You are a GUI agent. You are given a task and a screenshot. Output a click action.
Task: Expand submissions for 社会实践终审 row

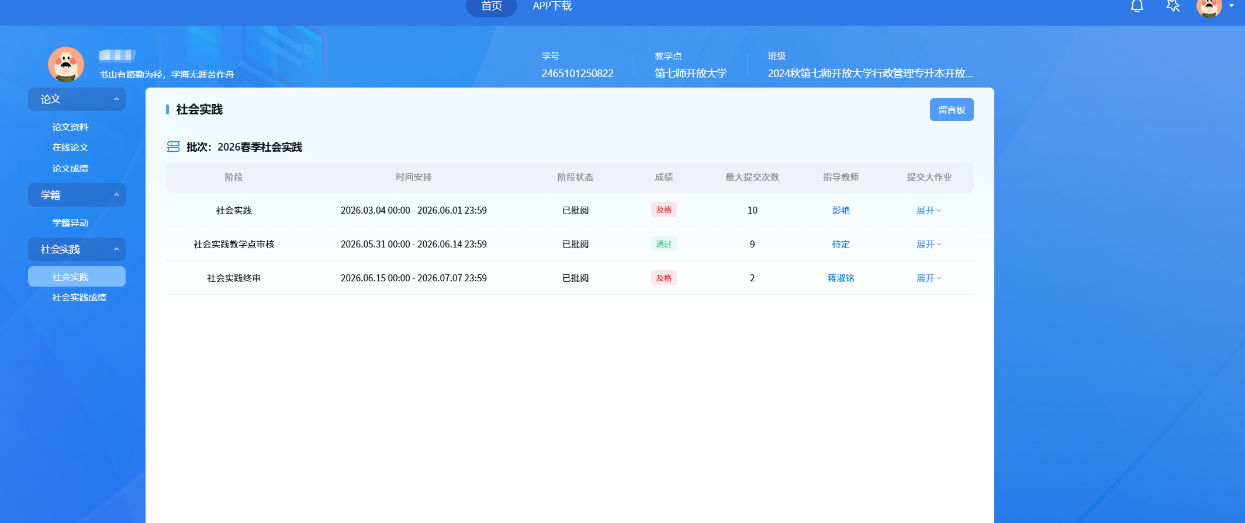click(929, 278)
